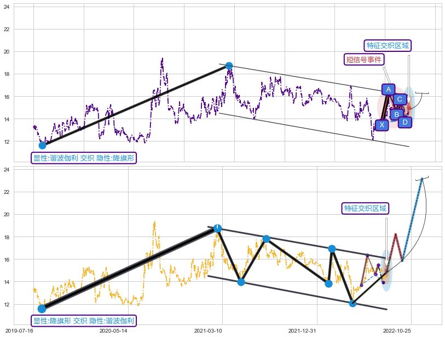The image size is (445, 337).
Task: Click the X starting point label
Action: click(382, 125)
